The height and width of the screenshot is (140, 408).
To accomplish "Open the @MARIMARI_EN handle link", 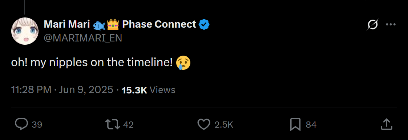I will (83, 38).
